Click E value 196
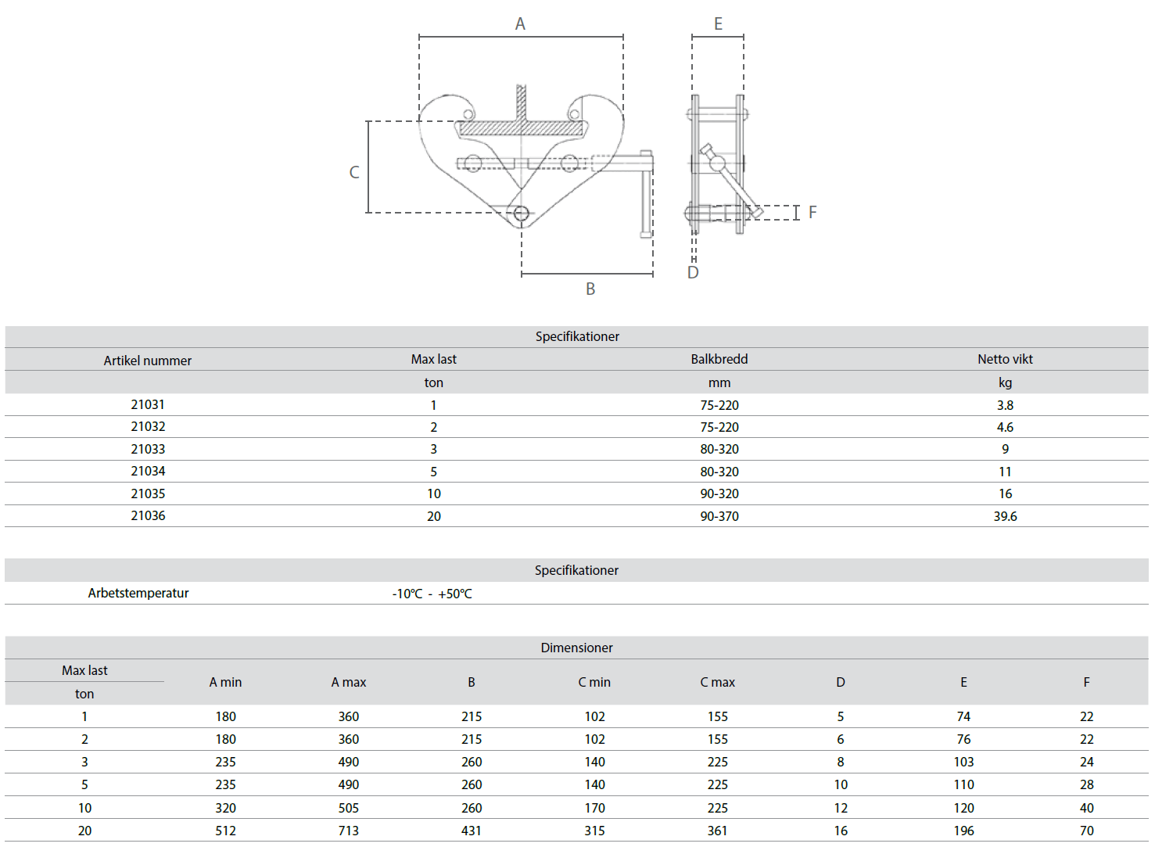This screenshot has height=847, width=1155. 963,831
